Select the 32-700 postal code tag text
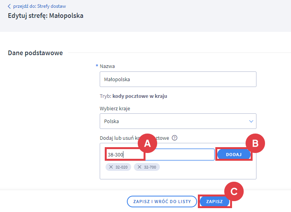This screenshot has width=291, height=212. pos(150,167)
